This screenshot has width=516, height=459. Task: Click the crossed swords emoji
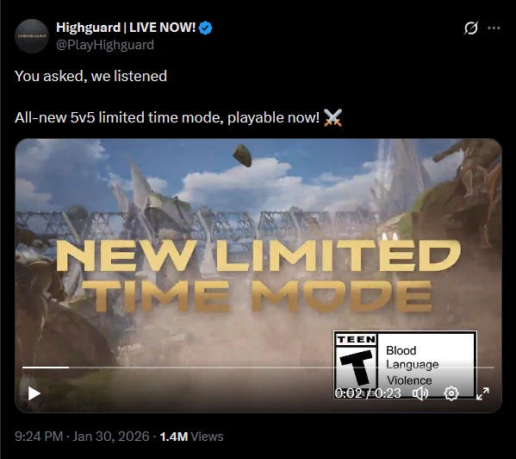click(333, 117)
